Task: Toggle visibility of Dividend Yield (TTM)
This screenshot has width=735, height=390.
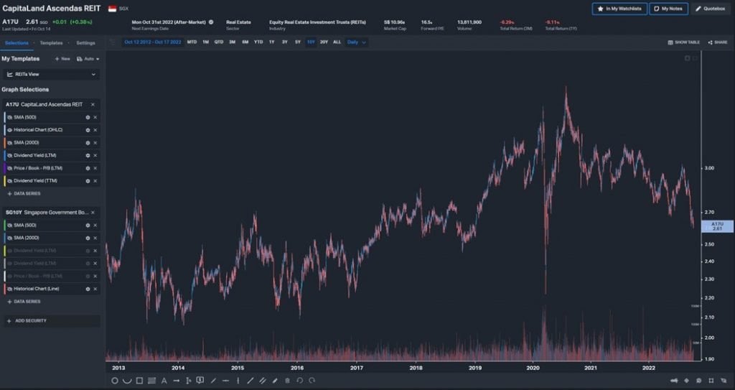Action: (x=10, y=181)
